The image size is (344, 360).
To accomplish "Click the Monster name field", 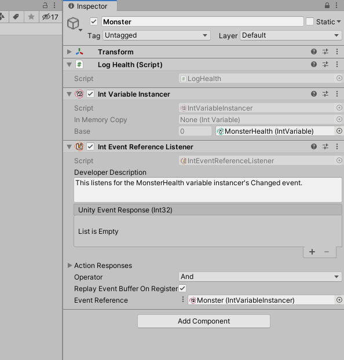I will pyautogui.click(x=203, y=21).
